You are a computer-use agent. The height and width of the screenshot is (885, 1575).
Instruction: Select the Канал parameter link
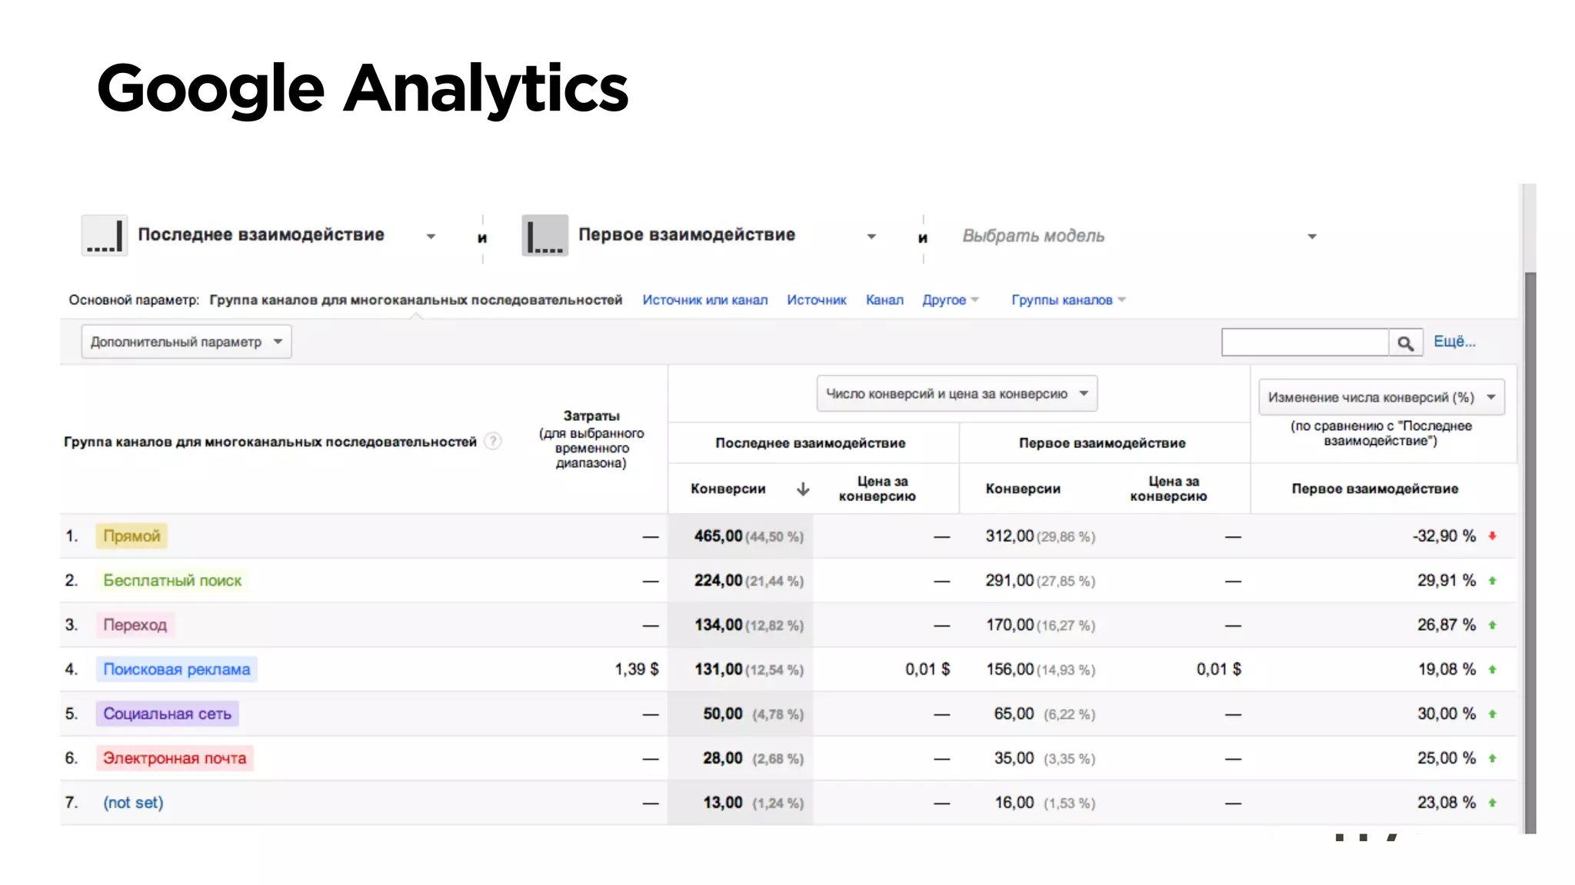coord(884,300)
